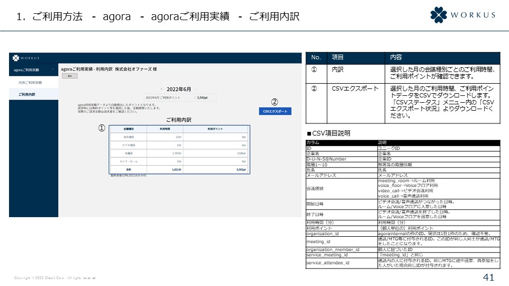
Task: Click the 最終更新日時 timestamp below the table
Action: coord(128,175)
